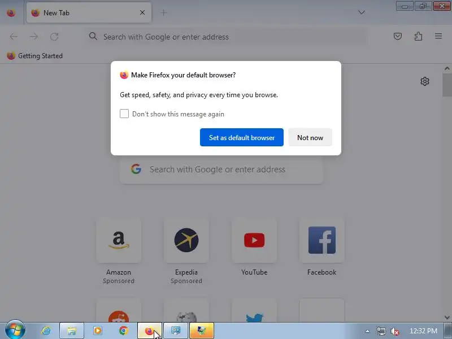Open a new tab with plus icon

click(163, 12)
